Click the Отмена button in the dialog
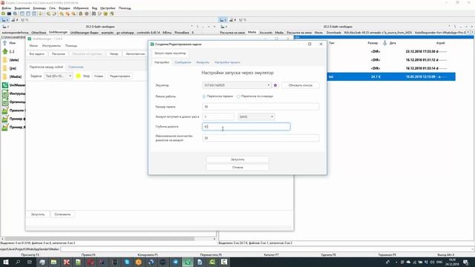 pos(237,168)
